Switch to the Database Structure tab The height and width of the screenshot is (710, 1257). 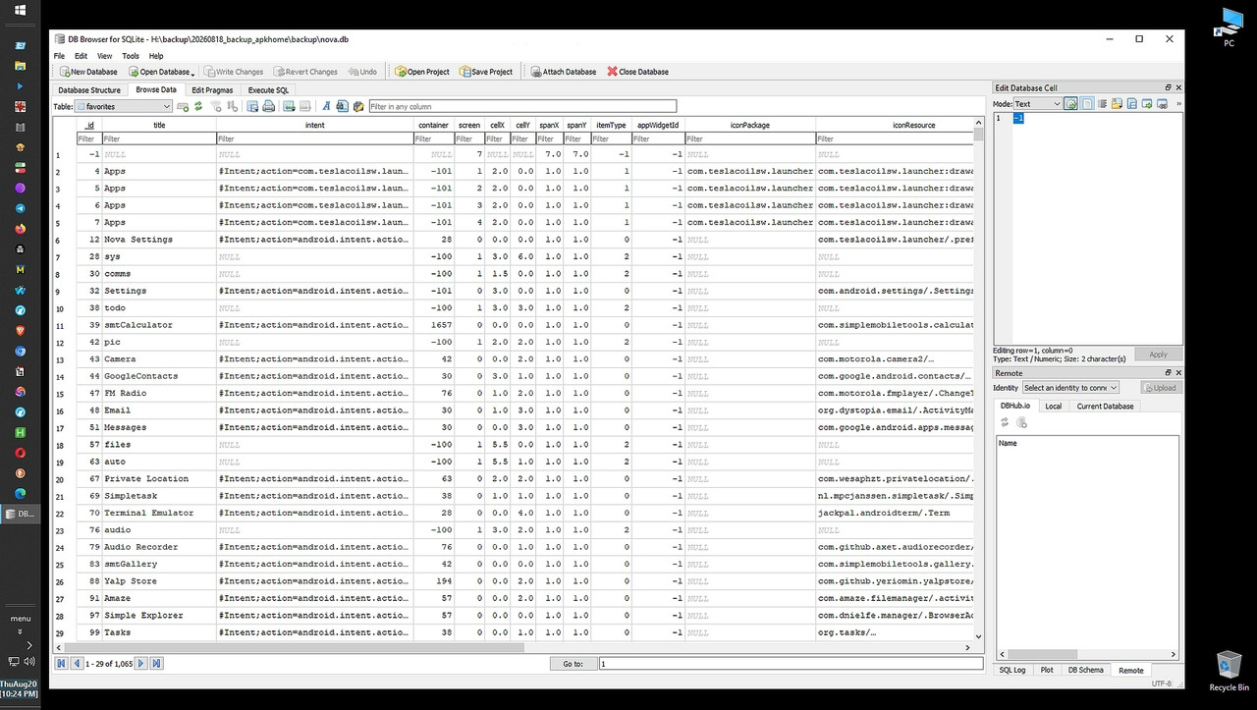(89, 90)
